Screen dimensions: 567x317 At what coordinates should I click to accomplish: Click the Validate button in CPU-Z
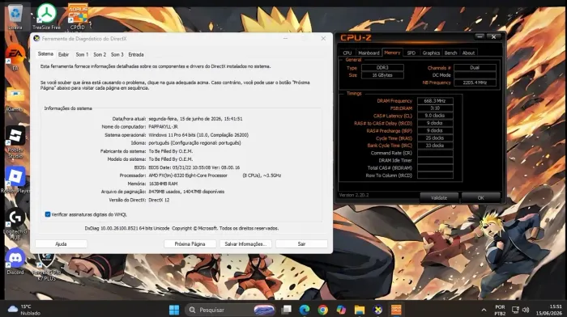click(439, 197)
